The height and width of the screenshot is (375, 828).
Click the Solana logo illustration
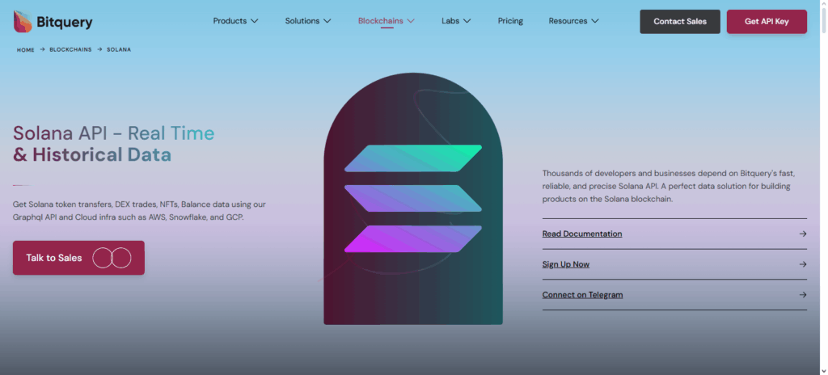(412, 199)
